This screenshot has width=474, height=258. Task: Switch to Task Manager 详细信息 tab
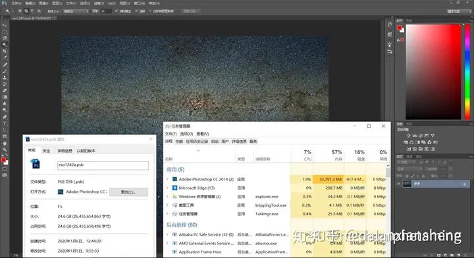click(x=239, y=142)
